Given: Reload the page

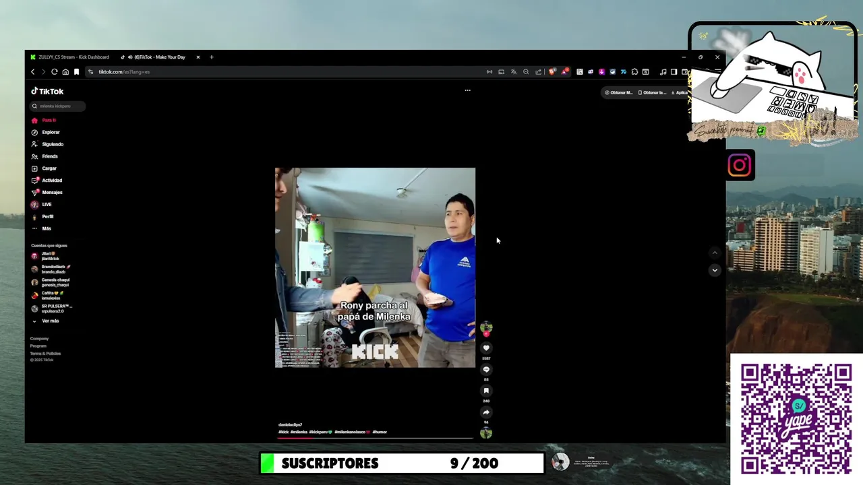Looking at the screenshot, I should click(54, 71).
